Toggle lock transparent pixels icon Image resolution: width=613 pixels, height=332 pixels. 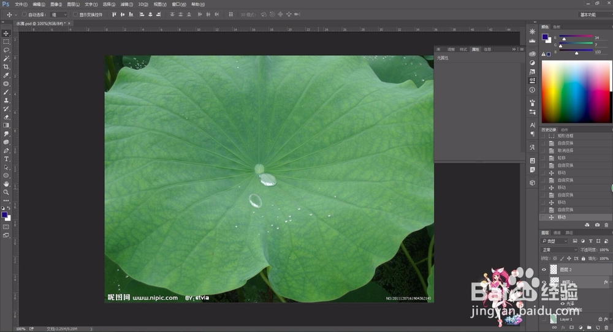click(555, 258)
